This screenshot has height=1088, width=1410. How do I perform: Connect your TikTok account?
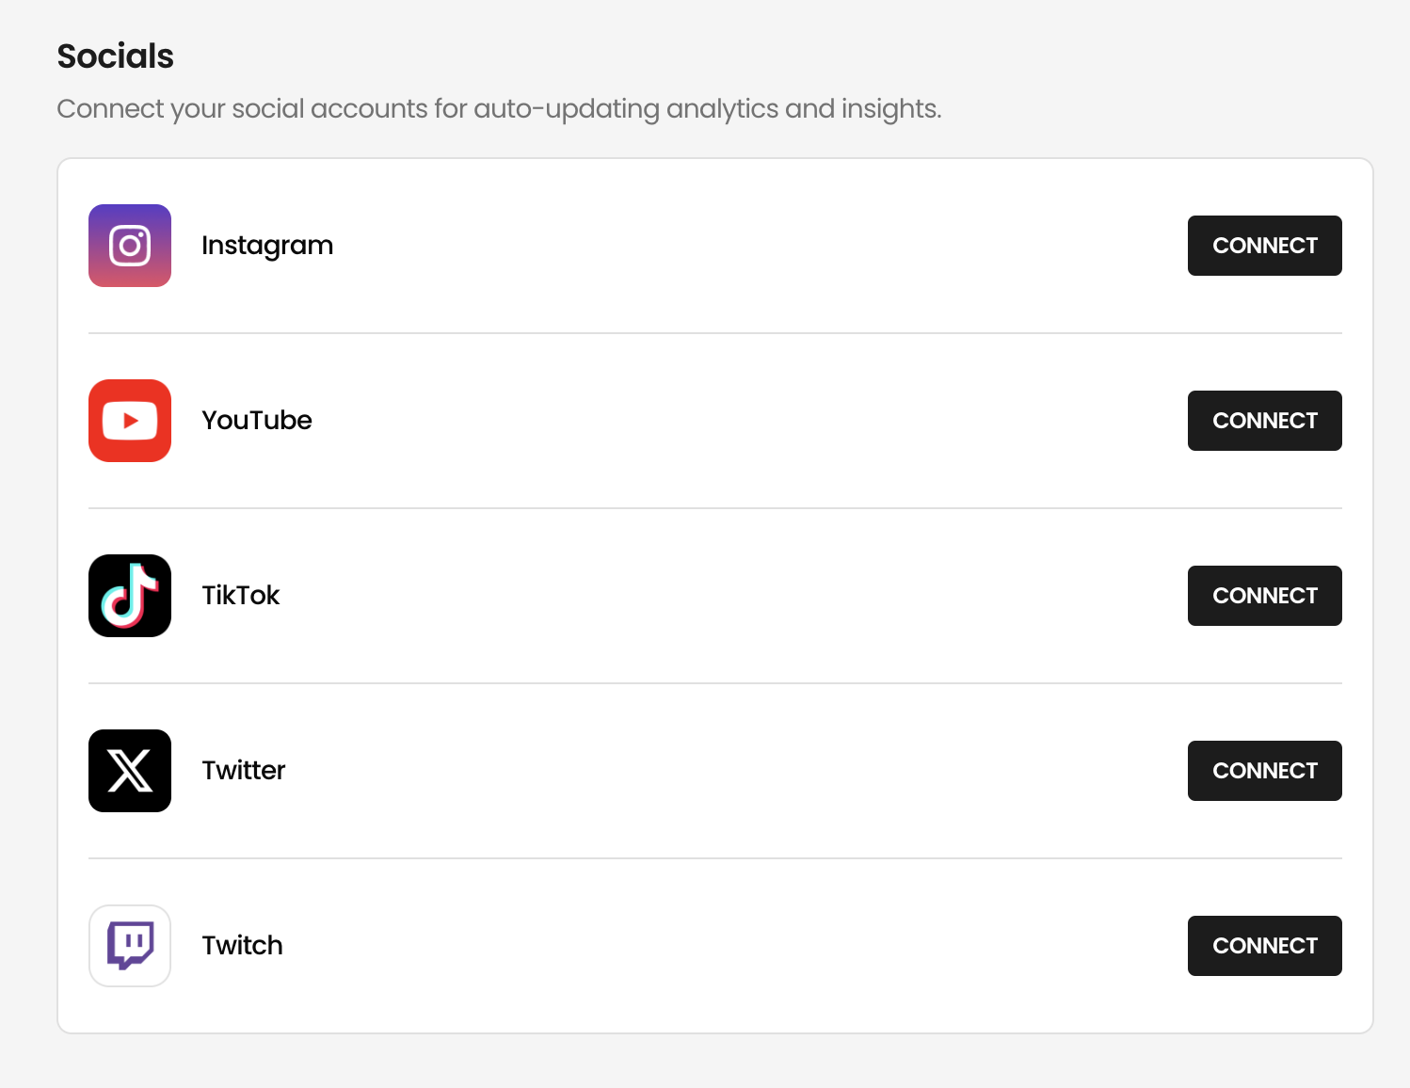tap(1264, 596)
